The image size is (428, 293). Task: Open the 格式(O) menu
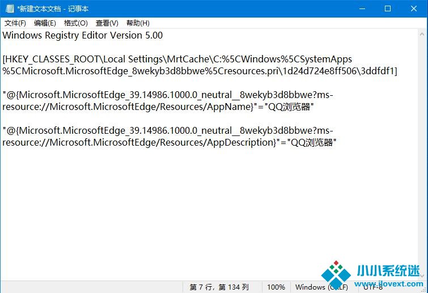75,23
